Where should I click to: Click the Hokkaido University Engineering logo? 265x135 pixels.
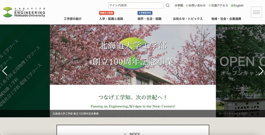[24, 12]
